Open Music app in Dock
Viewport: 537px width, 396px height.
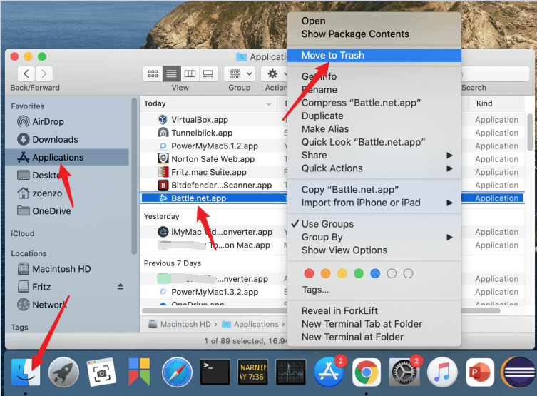[x=442, y=372]
